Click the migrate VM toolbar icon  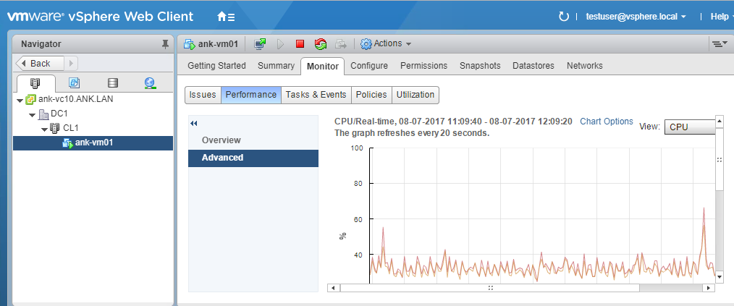341,44
